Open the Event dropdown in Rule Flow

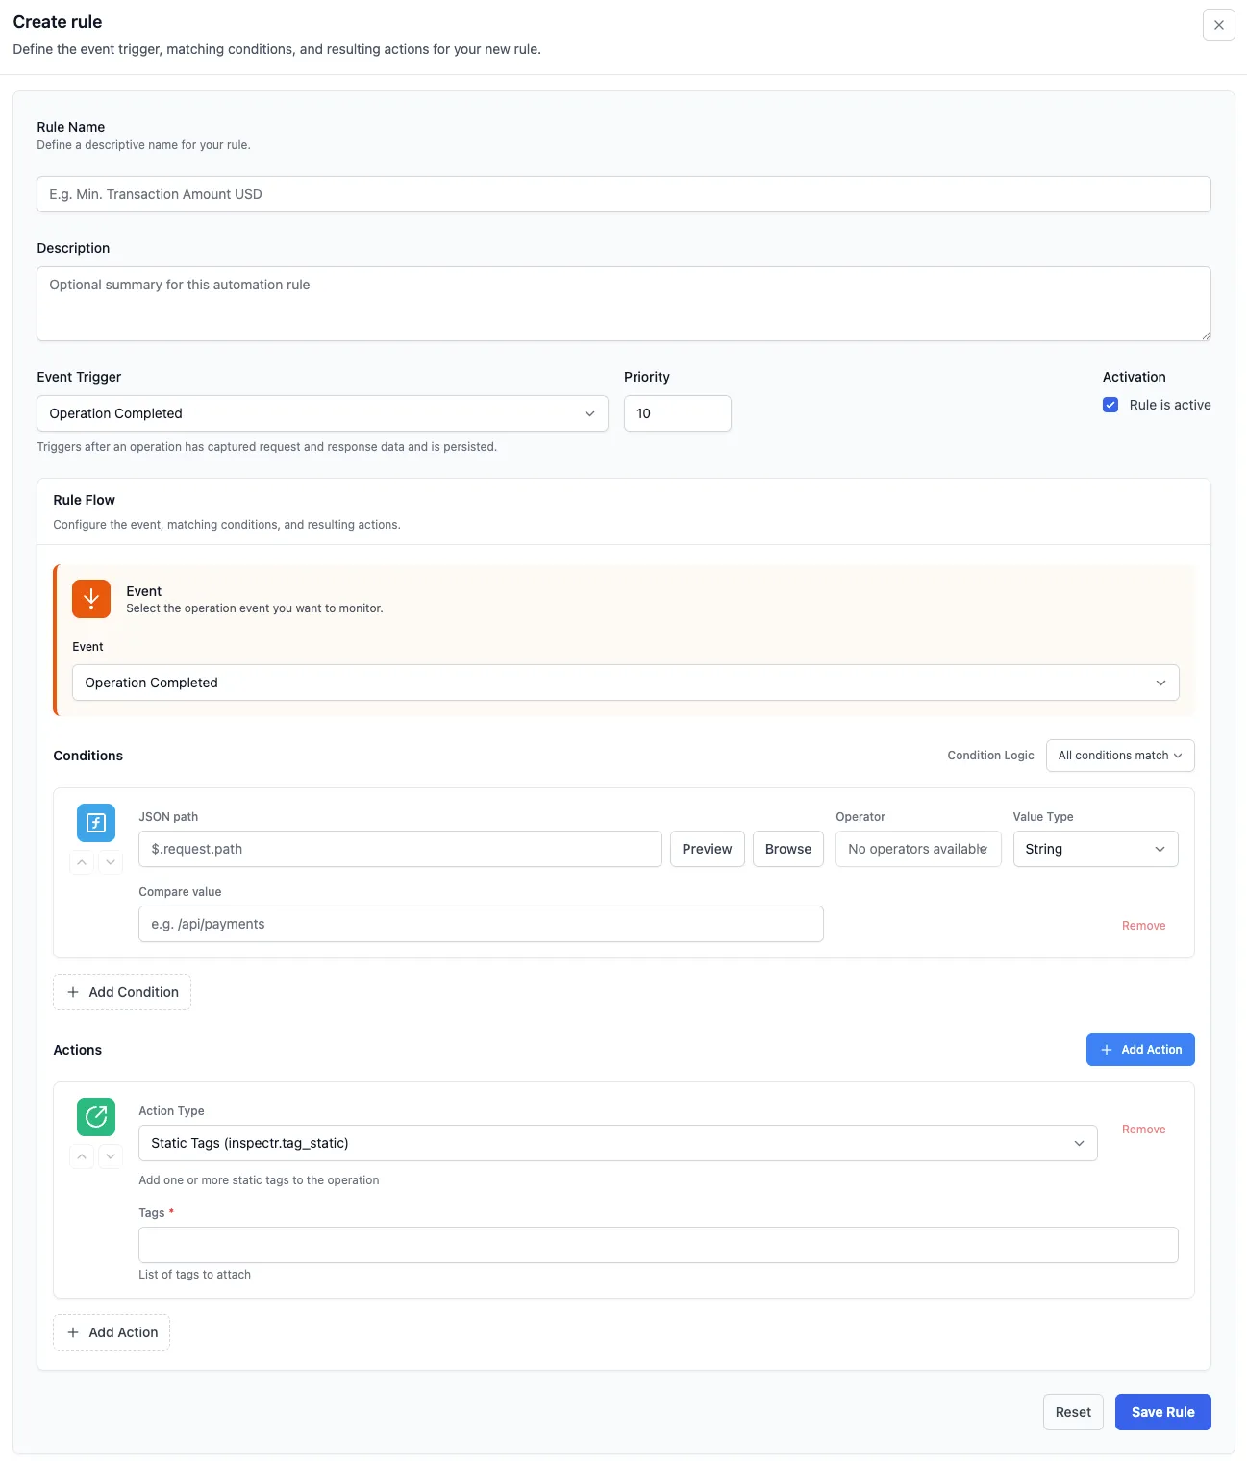point(625,683)
